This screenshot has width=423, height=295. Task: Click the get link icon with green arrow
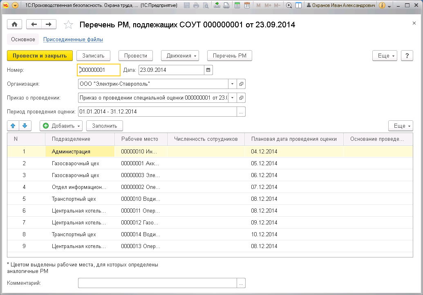click(x=217, y=5)
